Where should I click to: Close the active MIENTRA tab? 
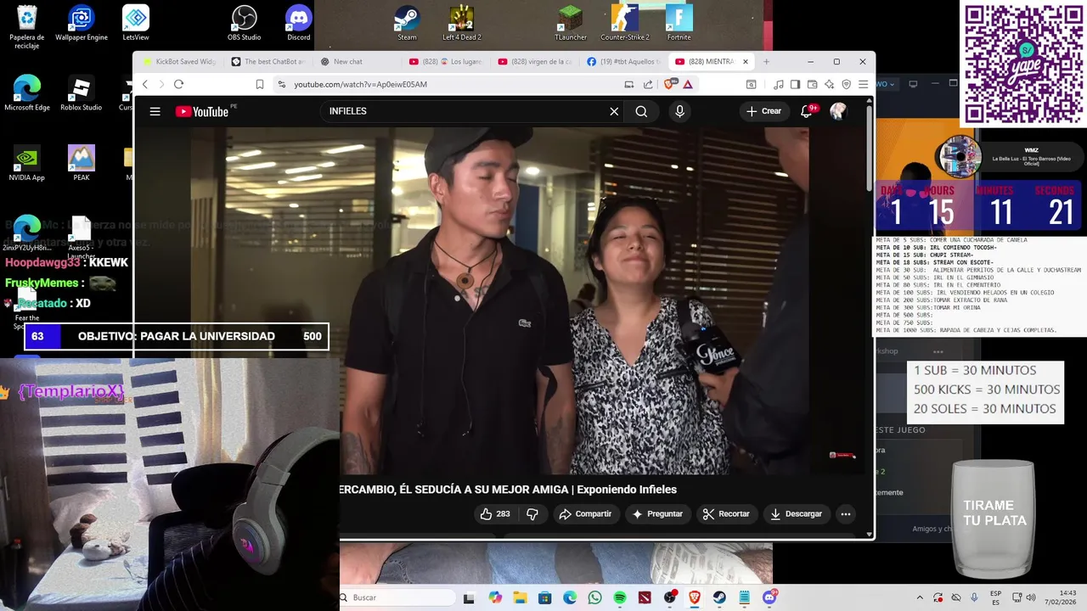pos(746,61)
